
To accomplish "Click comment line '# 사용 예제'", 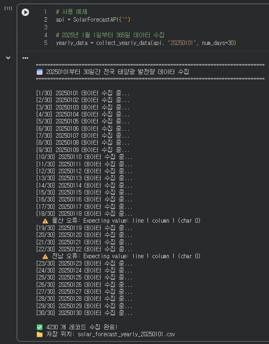I will [x=72, y=11].
